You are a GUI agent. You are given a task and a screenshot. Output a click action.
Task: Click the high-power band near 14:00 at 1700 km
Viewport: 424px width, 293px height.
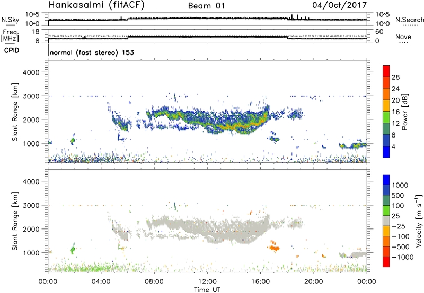[234, 126]
